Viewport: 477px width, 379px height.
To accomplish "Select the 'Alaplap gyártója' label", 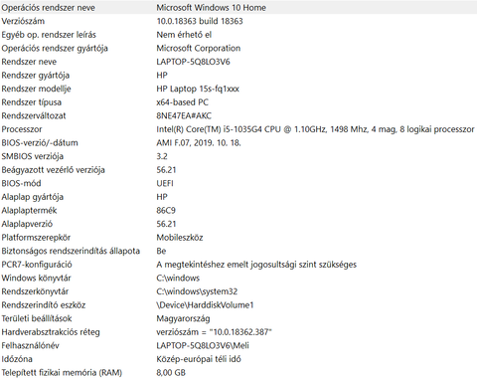I will coord(33,197).
